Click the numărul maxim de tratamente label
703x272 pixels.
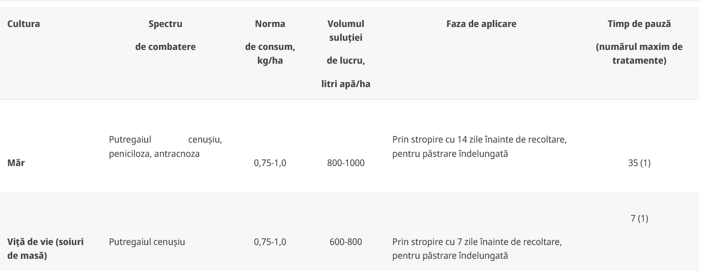point(639,54)
